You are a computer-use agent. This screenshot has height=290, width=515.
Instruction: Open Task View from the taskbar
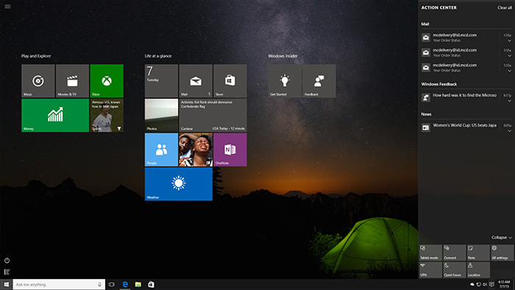112,284
